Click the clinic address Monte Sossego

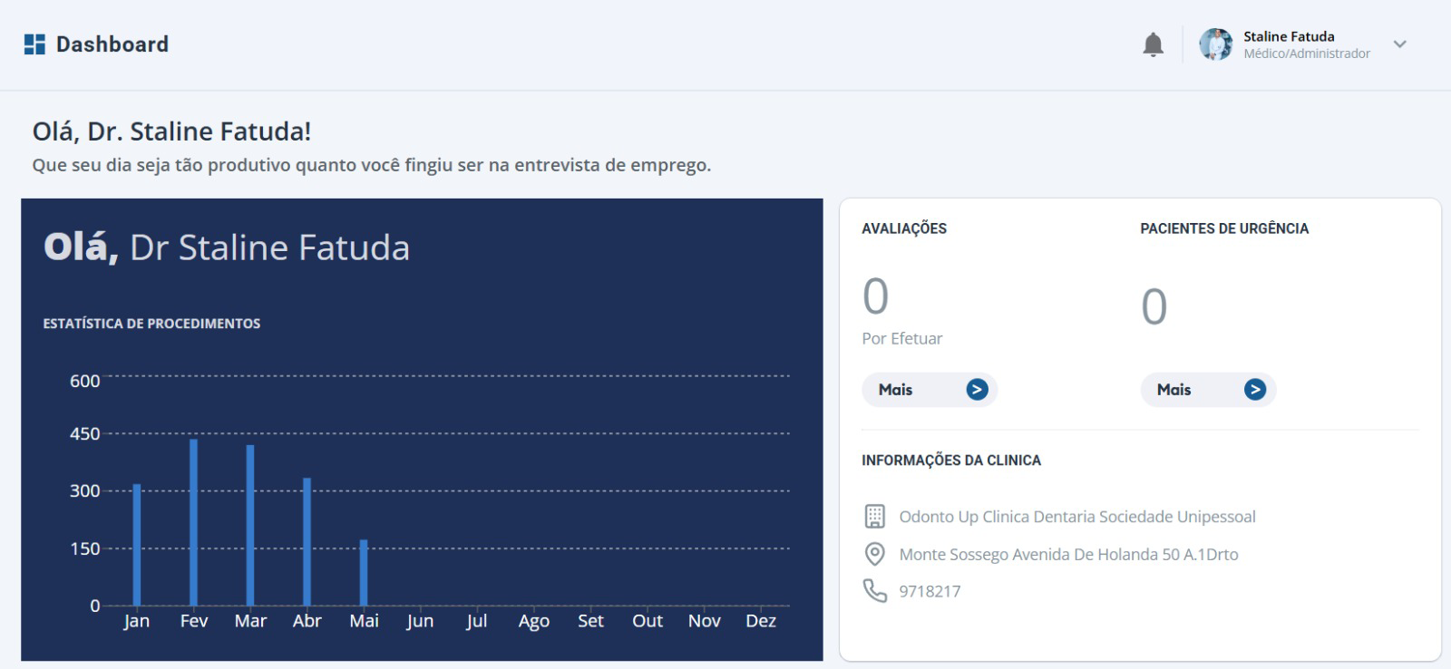1068,554
